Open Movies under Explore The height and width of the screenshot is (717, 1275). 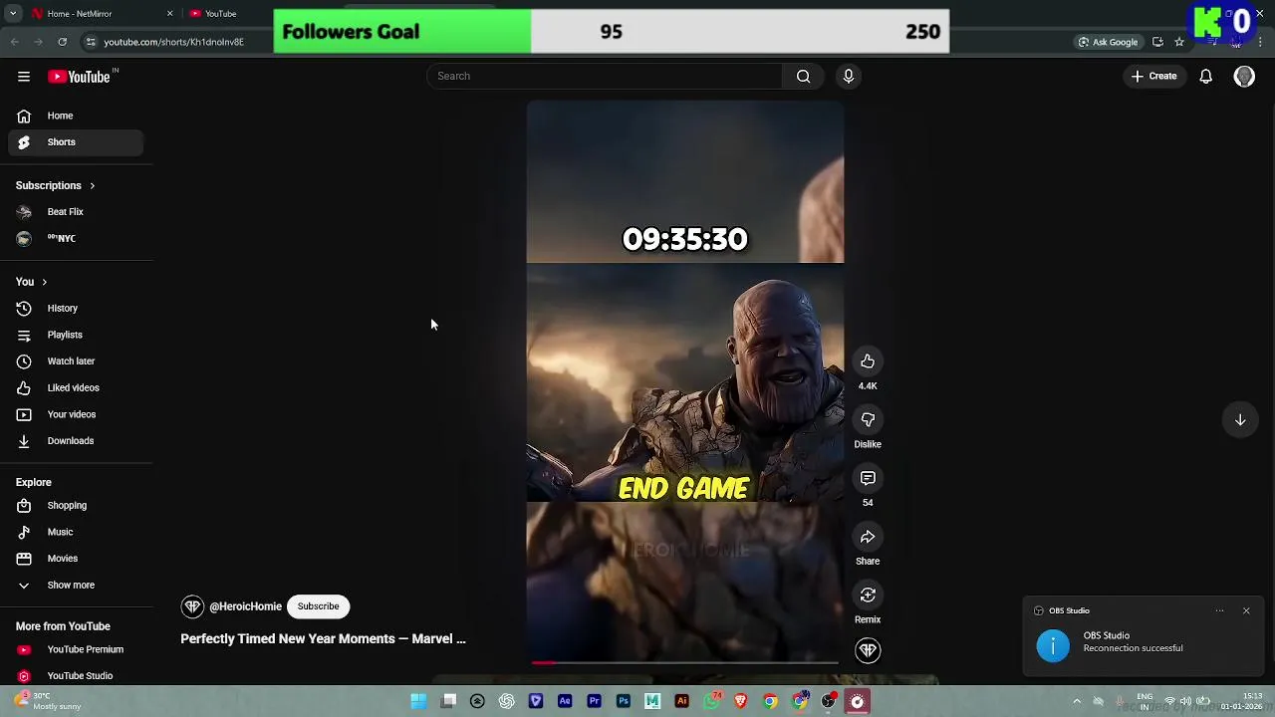[76, 559]
